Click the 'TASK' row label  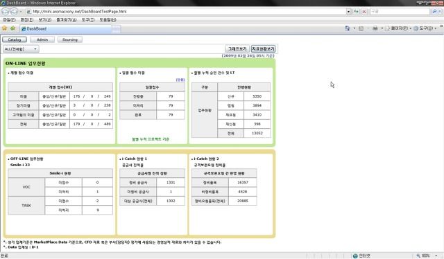coord(26,206)
